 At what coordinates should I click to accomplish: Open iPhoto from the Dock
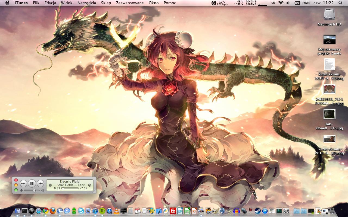click(208, 211)
